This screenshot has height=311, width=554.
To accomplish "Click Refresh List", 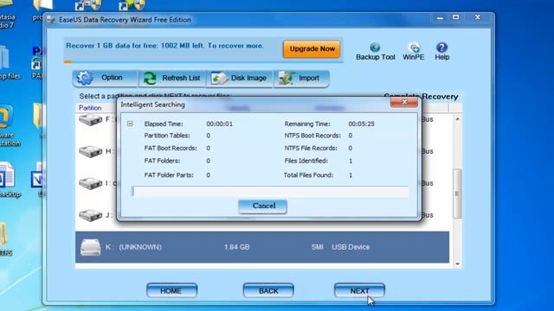I will coord(172,78).
